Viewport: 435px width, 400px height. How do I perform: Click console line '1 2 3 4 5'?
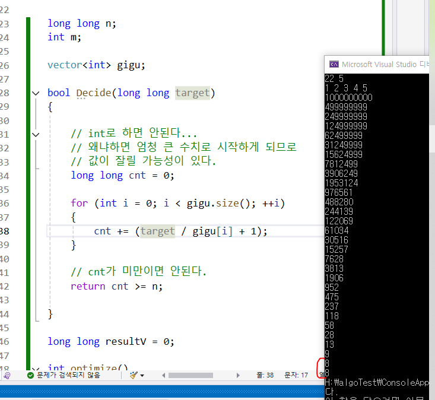[x=346, y=88]
